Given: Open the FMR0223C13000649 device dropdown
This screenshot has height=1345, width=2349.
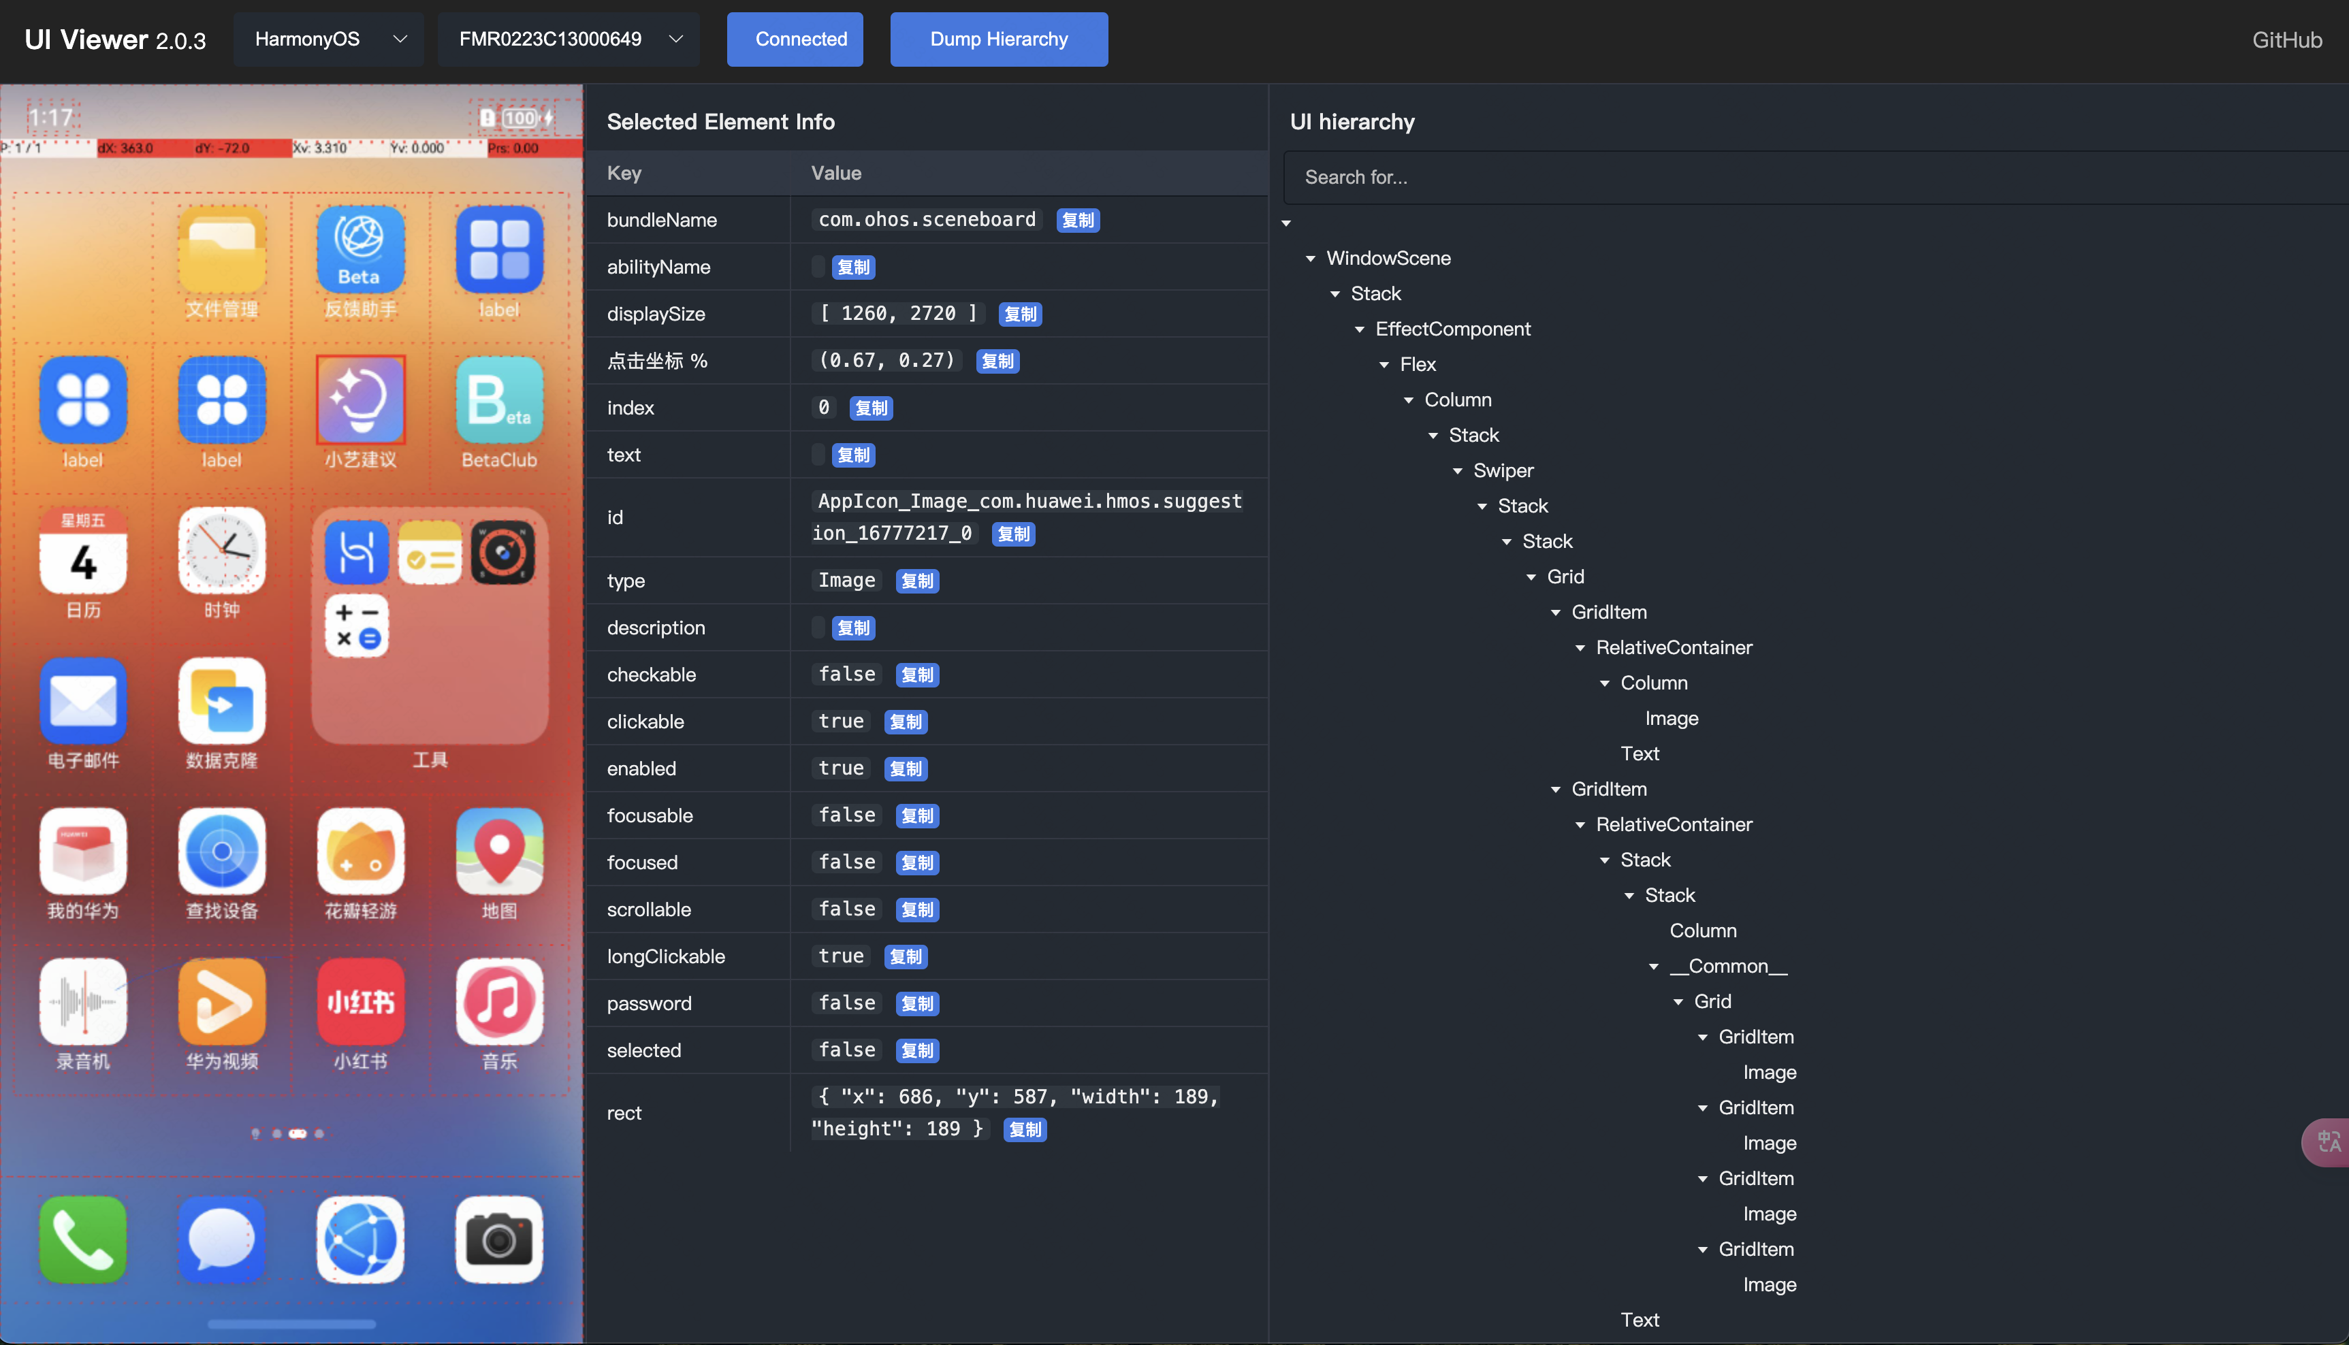Looking at the screenshot, I should [x=569, y=39].
